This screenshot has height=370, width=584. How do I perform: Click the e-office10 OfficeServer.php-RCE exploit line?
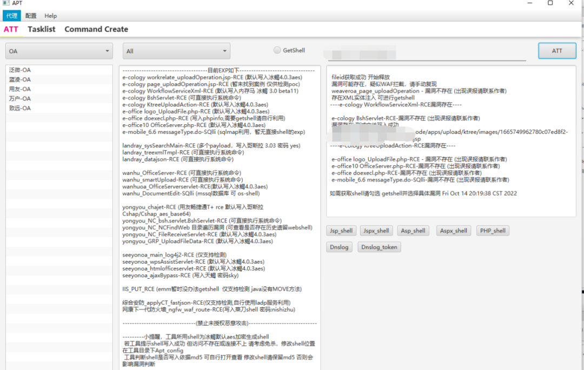(x=194, y=125)
